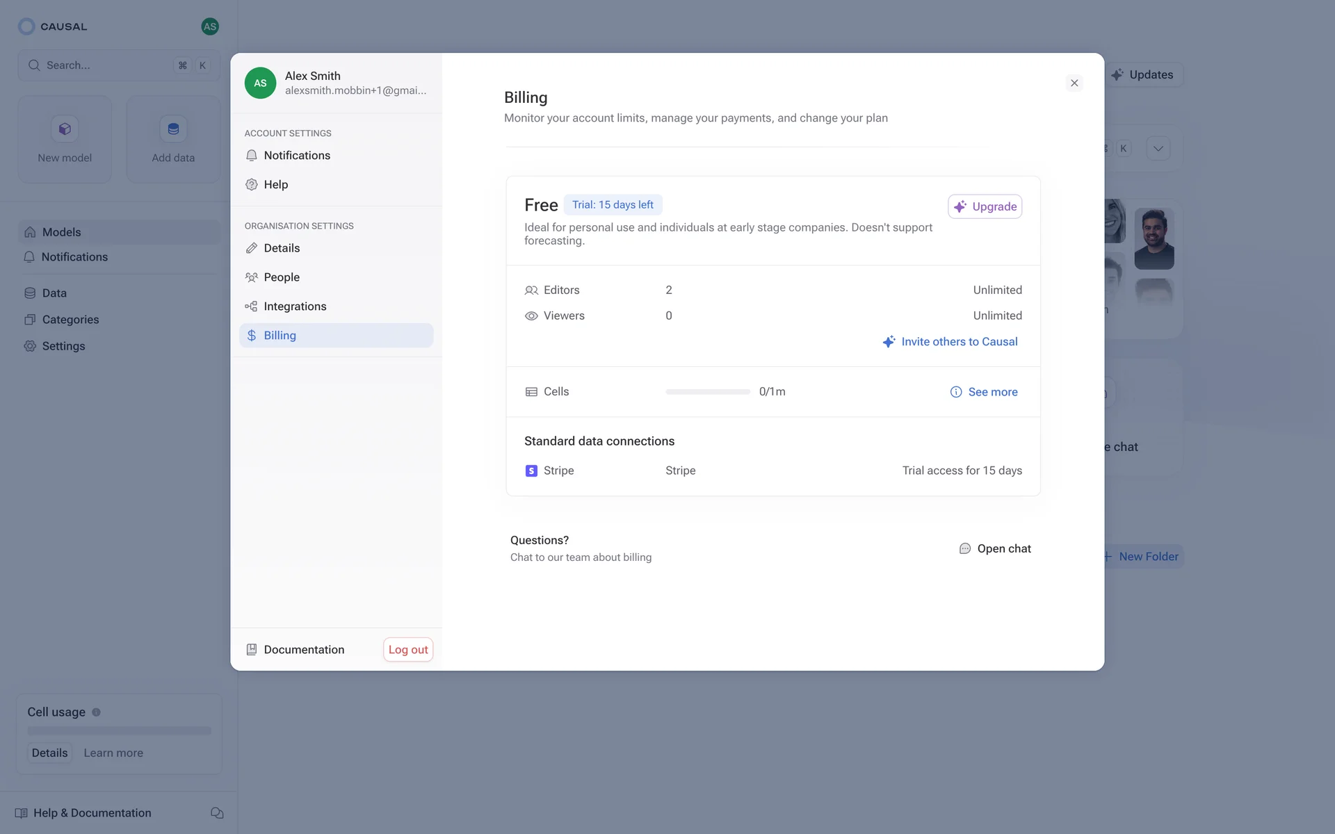1335x834 pixels.
Task: Open People organisation settings
Action: click(281, 277)
